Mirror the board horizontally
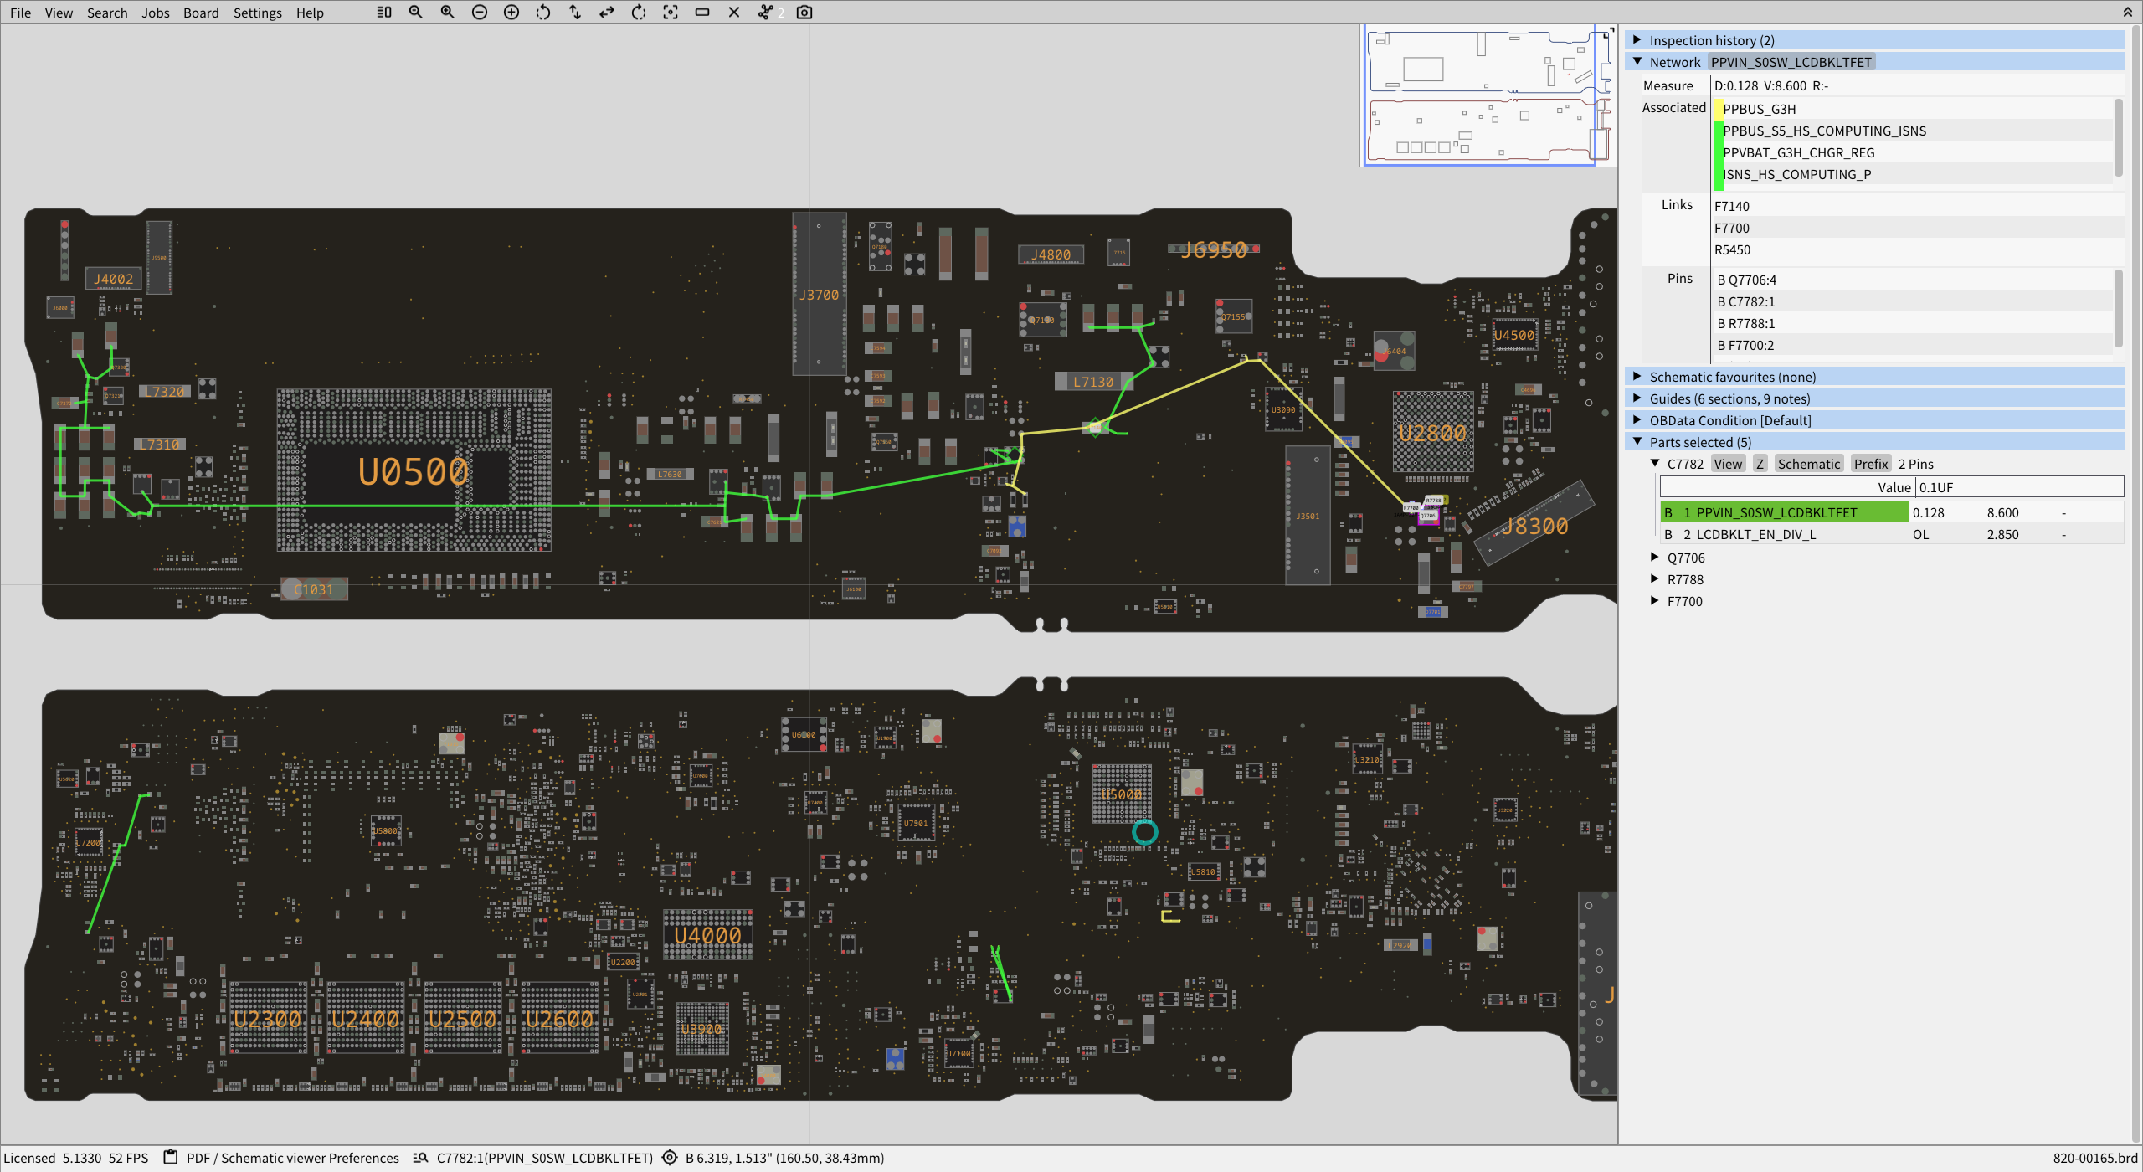This screenshot has width=2143, height=1172. [x=606, y=13]
